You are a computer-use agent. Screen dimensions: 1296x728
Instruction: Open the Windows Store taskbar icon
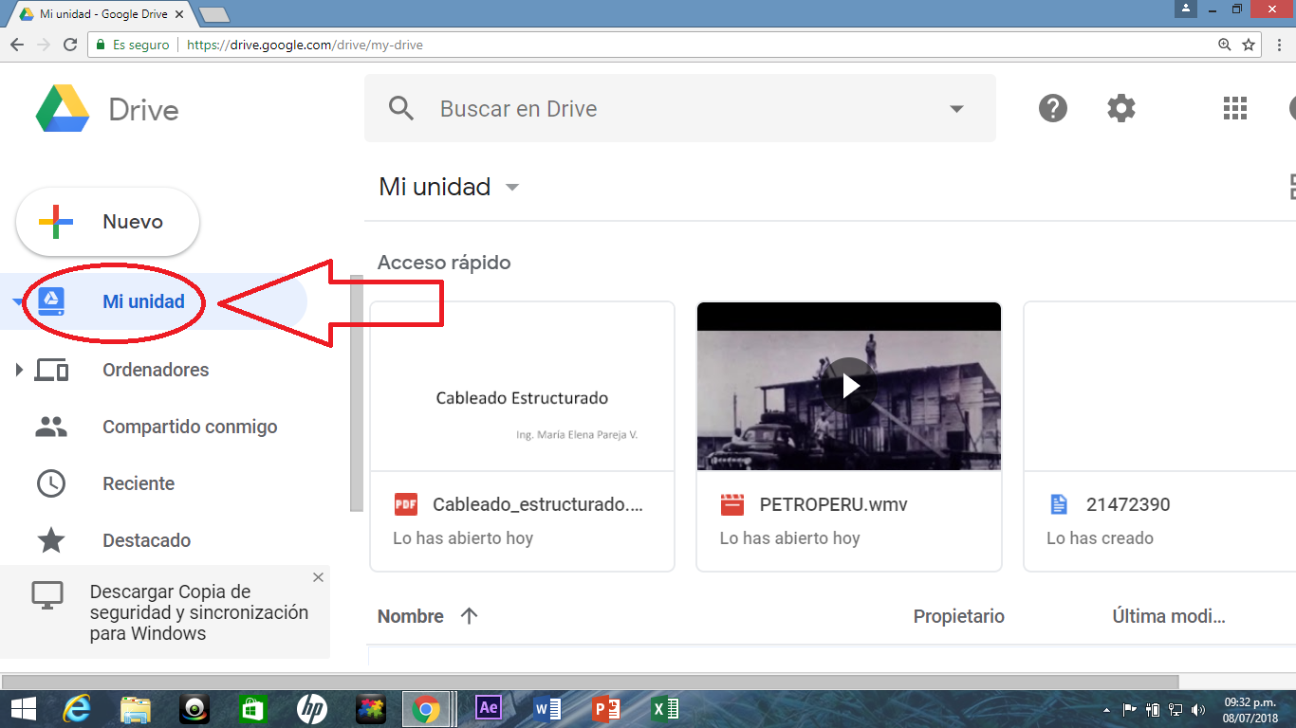click(252, 708)
